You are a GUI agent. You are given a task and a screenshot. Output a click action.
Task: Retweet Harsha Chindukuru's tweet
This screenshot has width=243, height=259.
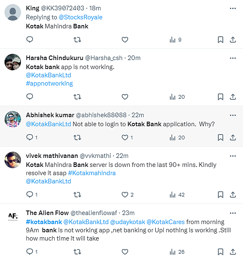[x=77, y=97]
